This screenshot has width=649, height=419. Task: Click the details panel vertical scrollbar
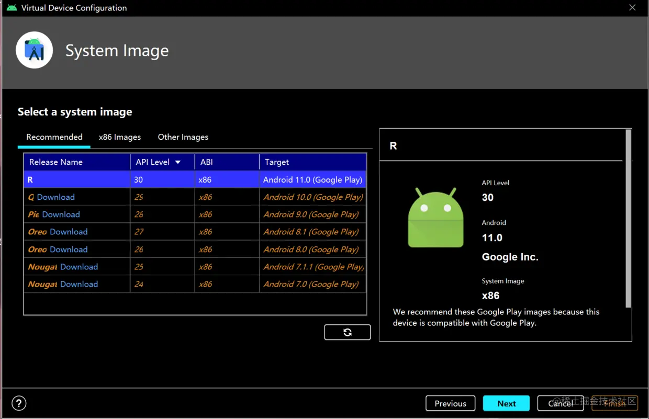[629, 219]
